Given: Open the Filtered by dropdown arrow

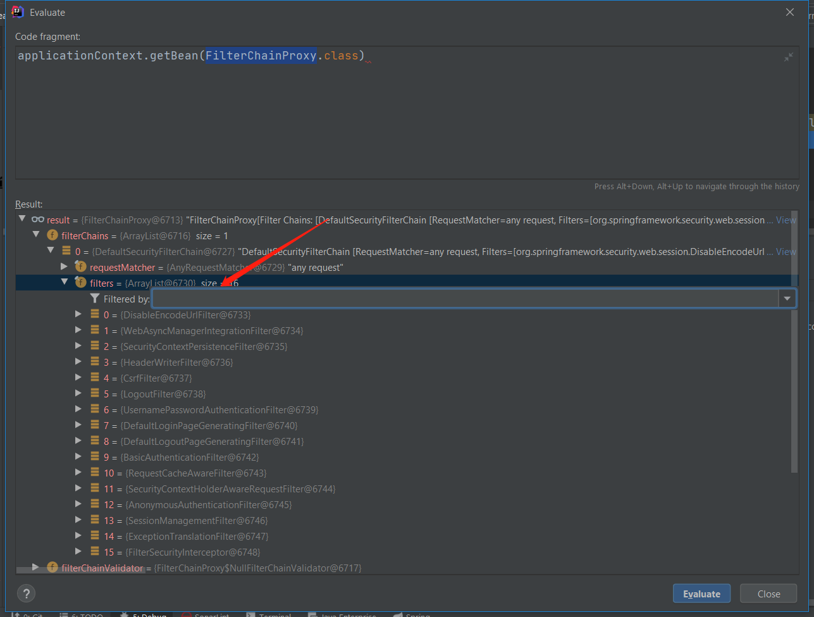Looking at the screenshot, I should click(787, 299).
